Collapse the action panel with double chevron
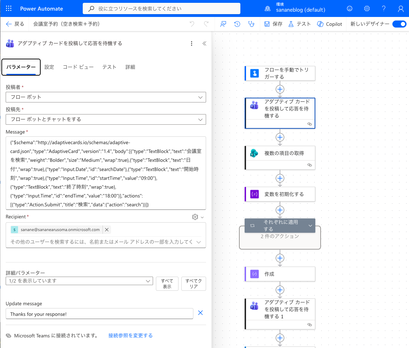409x348 pixels. coord(204,43)
